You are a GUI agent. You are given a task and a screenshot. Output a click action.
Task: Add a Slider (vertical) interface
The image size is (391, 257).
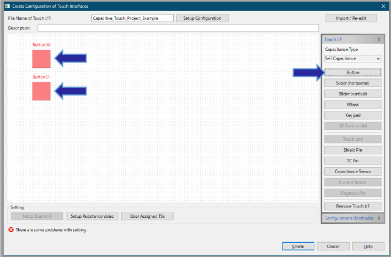coord(353,94)
